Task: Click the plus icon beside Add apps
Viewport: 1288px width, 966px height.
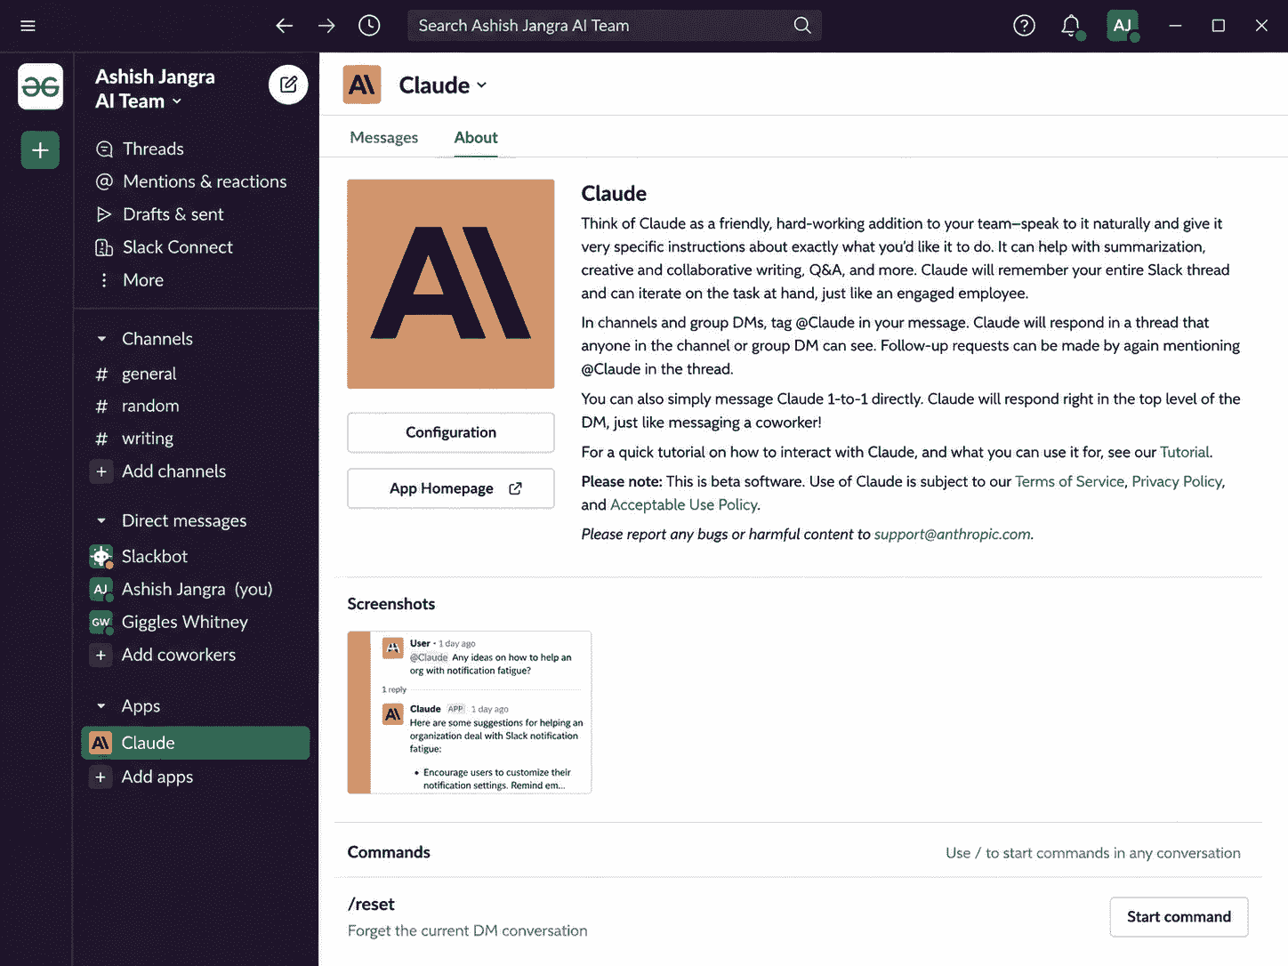Action: pyautogui.click(x=101, y=777)
